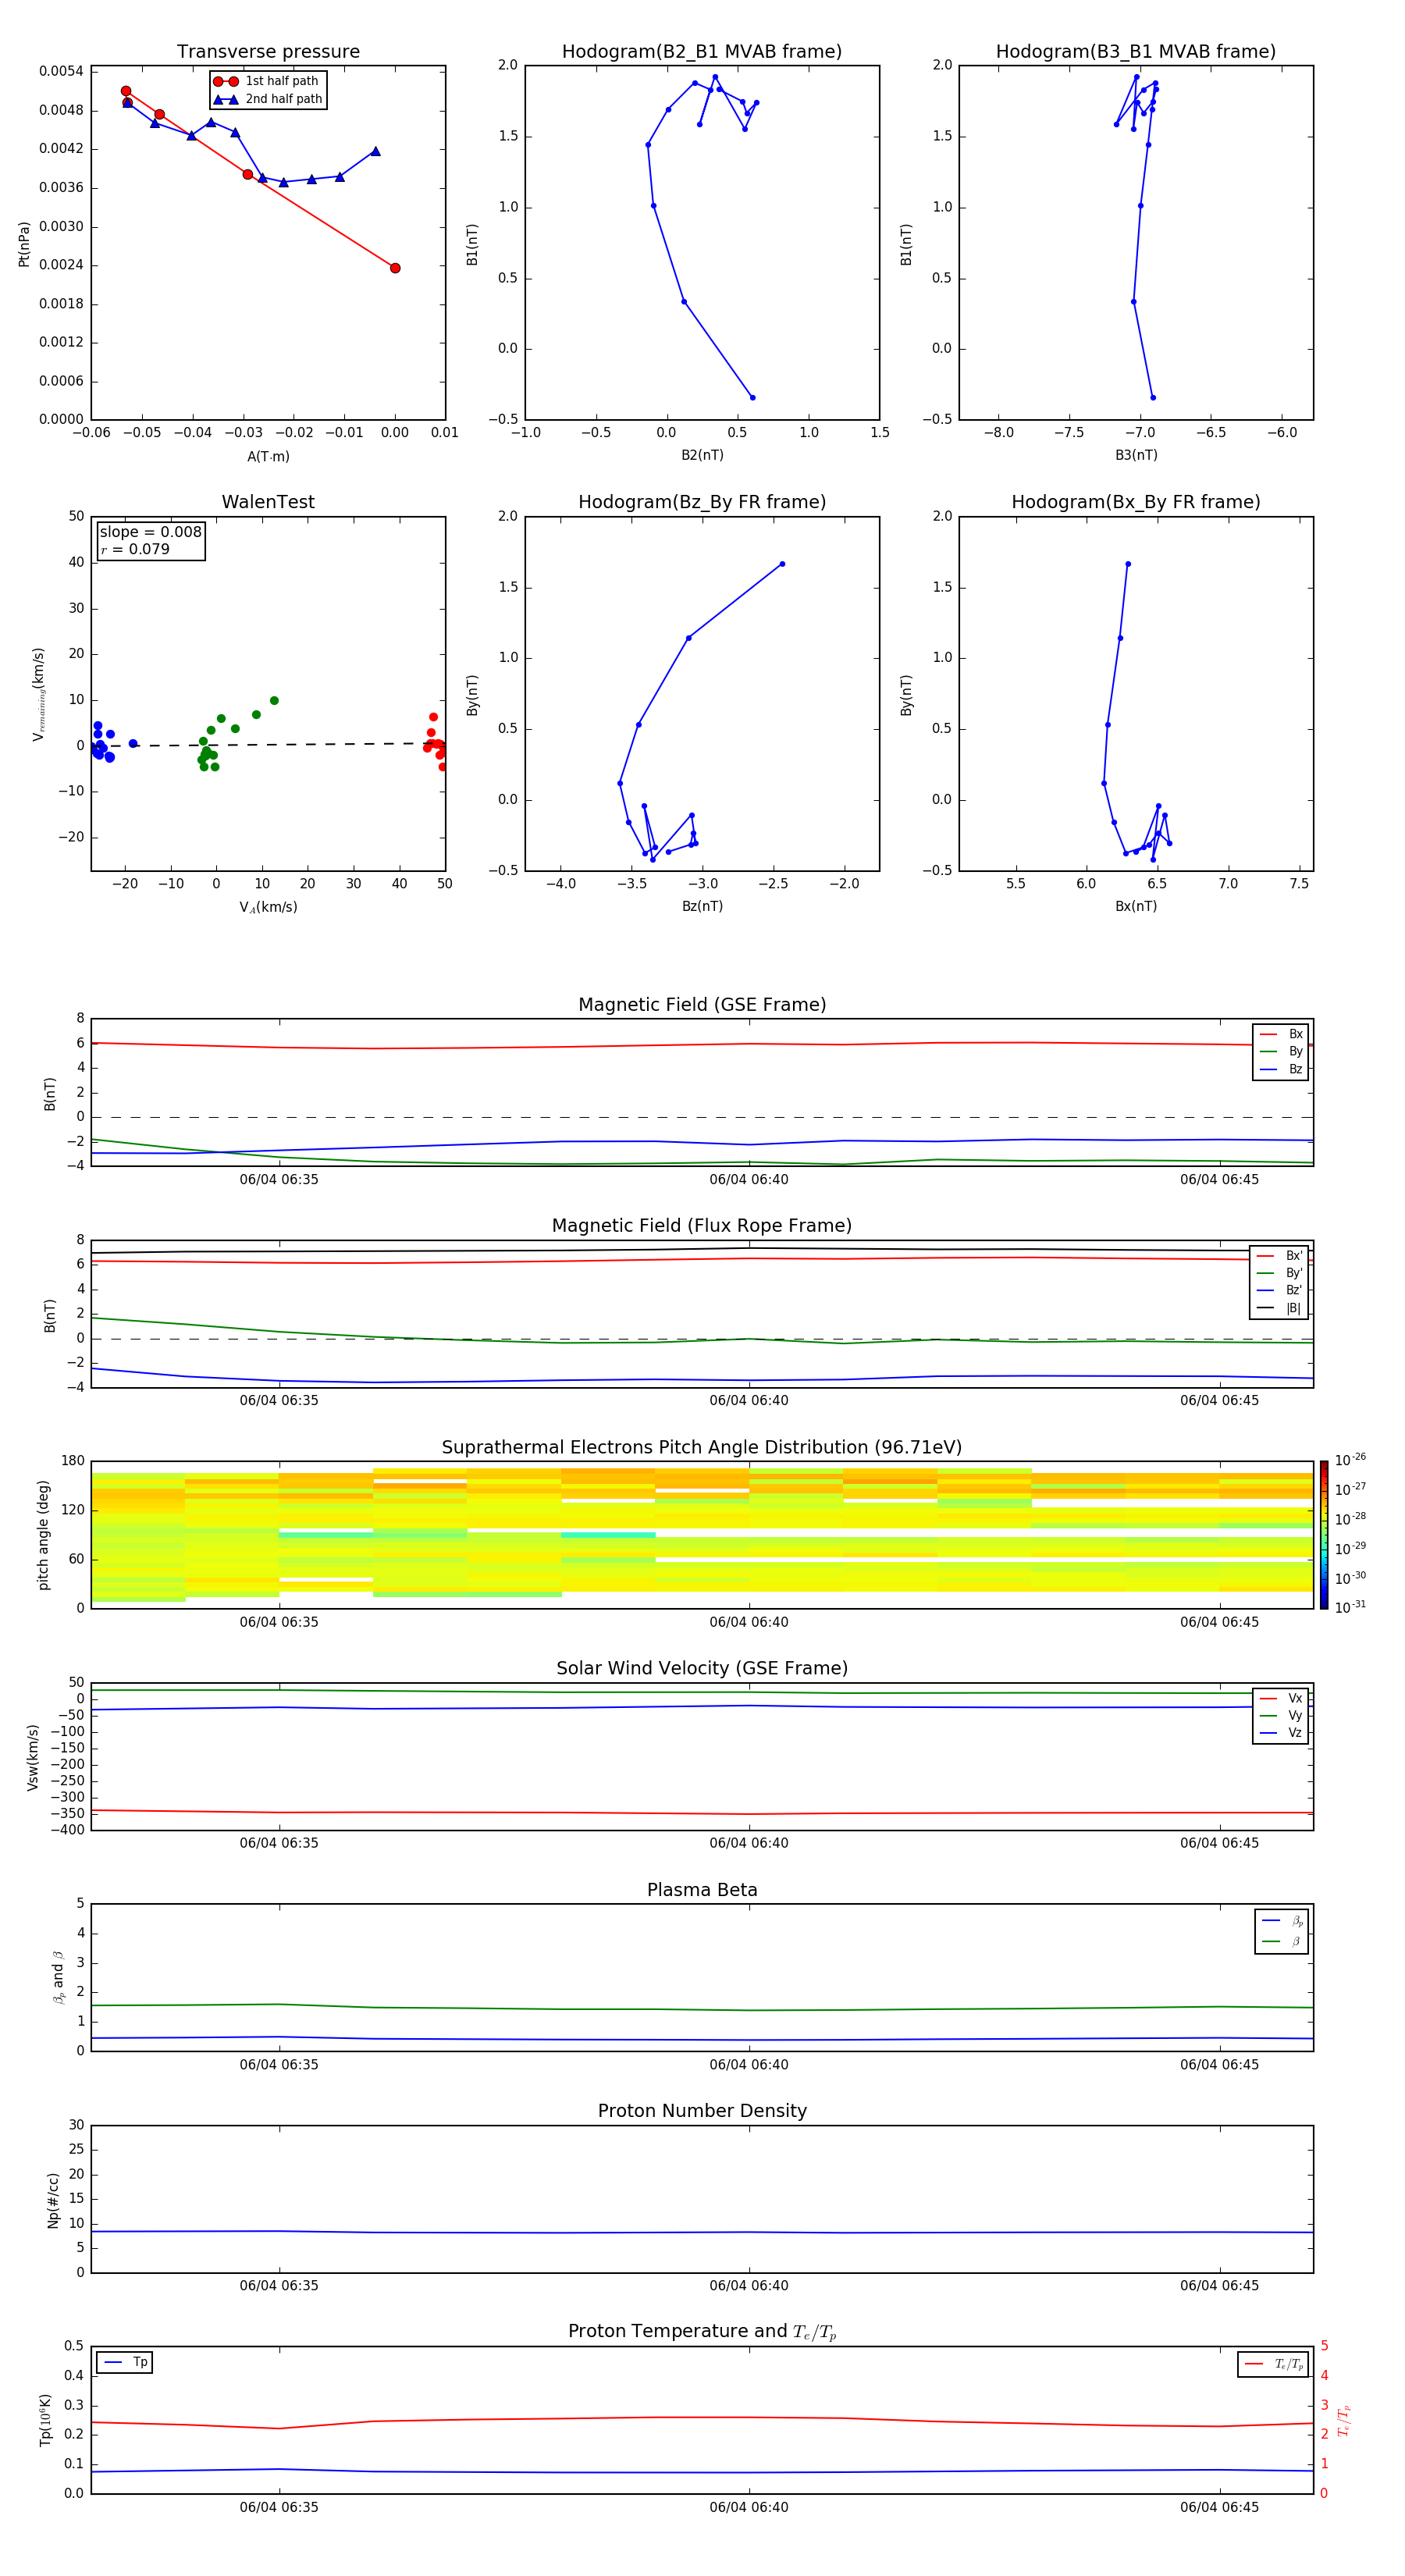This screenshot has height=2576, width=1405.
Task: Click the lowest point of B2_B1 hodogram
Action: point(753,398)
